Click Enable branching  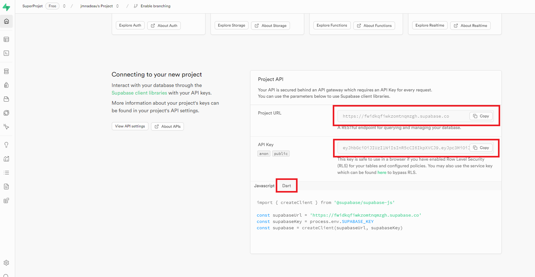point(155,6)
